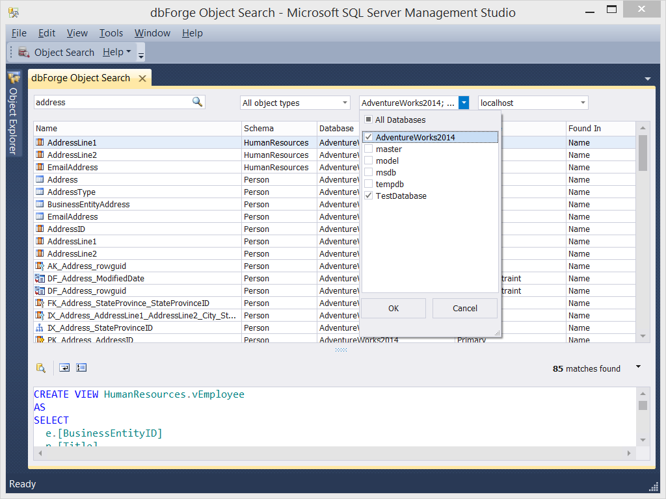Click the Ready status bar text

(x=23, y=483)
